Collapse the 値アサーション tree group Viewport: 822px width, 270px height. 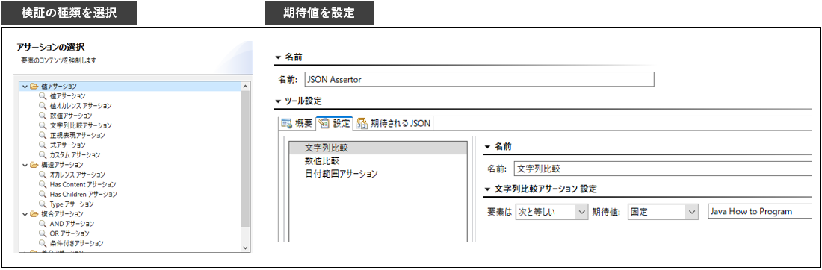[x=25, y=87]
